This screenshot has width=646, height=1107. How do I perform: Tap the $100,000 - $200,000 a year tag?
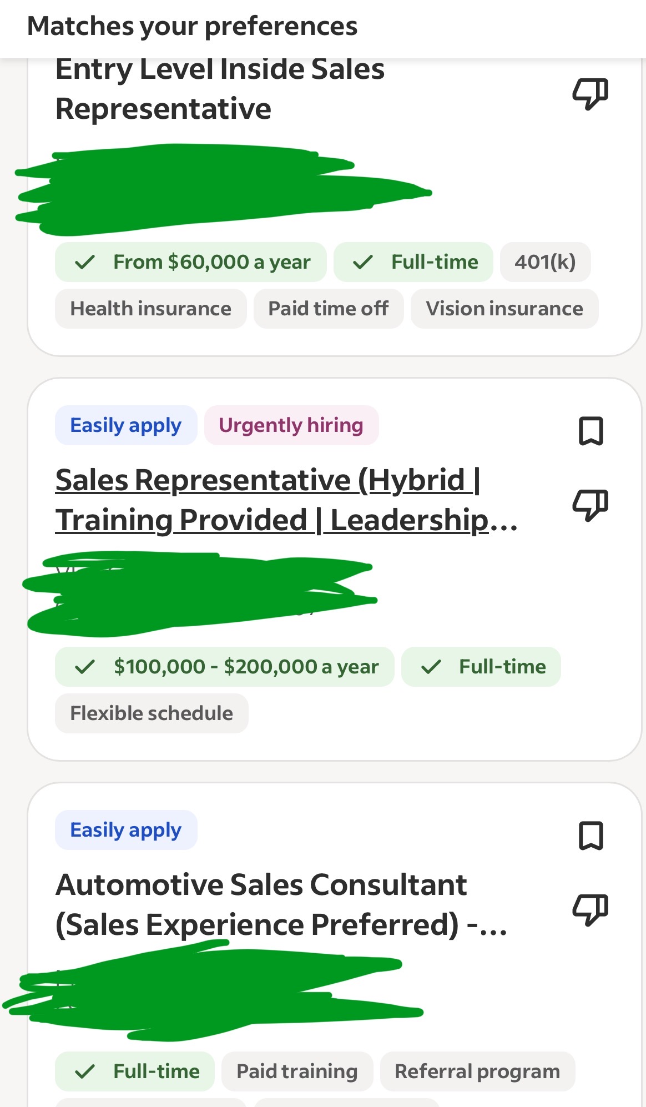tap(224, 667)
